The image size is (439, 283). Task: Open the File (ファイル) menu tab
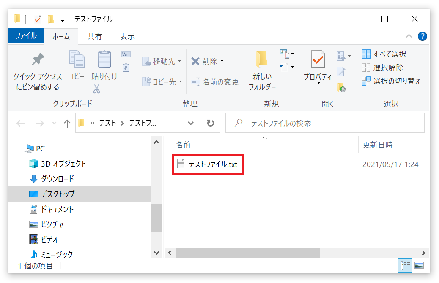point(26,36)
